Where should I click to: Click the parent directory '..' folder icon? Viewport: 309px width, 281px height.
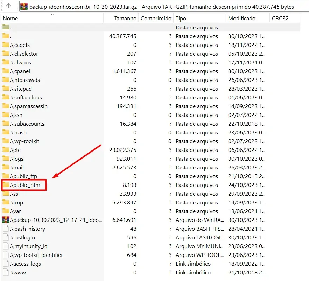(x=6, y=27)
